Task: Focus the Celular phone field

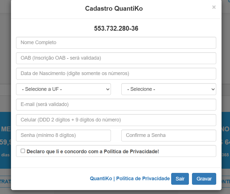Action: point(116,120)
